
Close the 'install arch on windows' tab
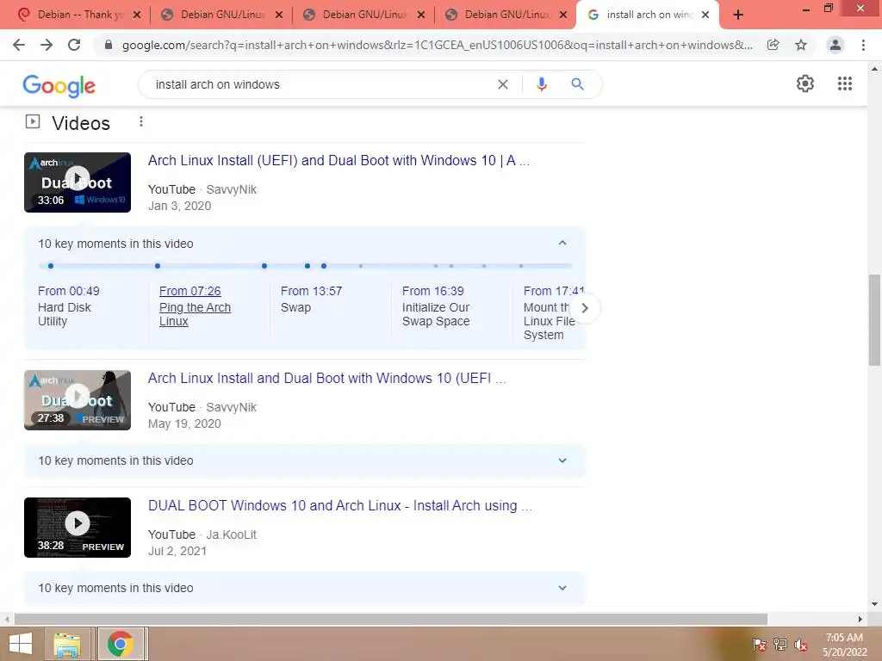(705, 15)
